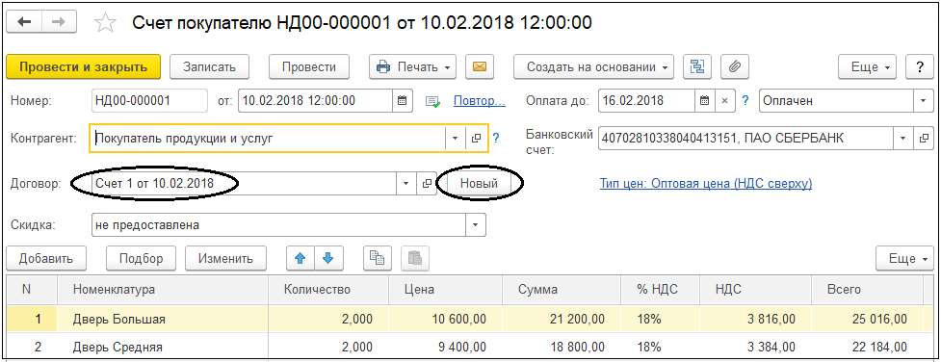This screenshot has width=941, height=362.
Task: Move row up with blue arrow
Action: pos(301,259)
